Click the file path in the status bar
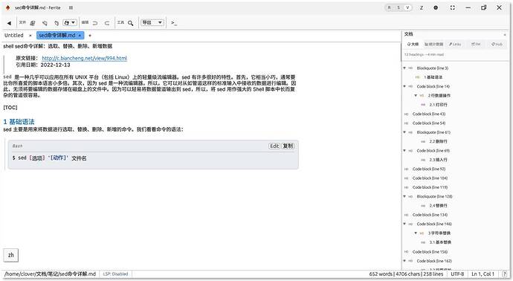Screen dimensions: 513x281 (x=50, y=274)
